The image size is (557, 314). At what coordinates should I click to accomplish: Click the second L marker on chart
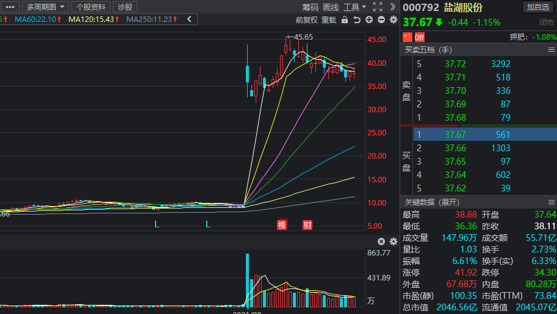point(208,224)
